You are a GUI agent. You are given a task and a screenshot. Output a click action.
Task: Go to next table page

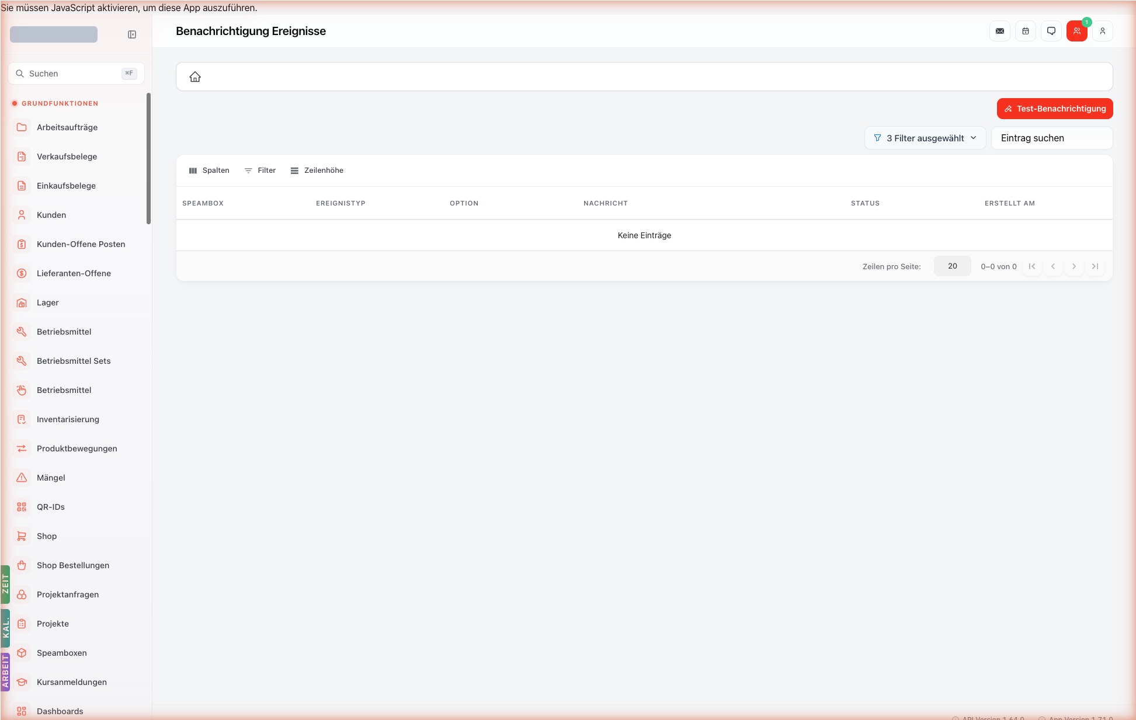[x=1074, y=266]
